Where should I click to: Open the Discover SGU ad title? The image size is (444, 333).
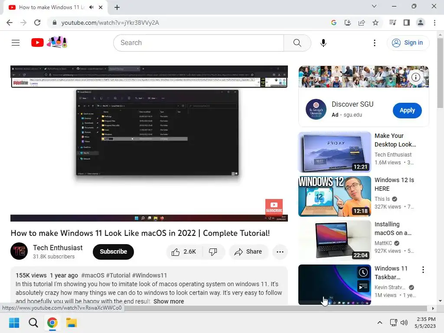(x=352, y=104)
